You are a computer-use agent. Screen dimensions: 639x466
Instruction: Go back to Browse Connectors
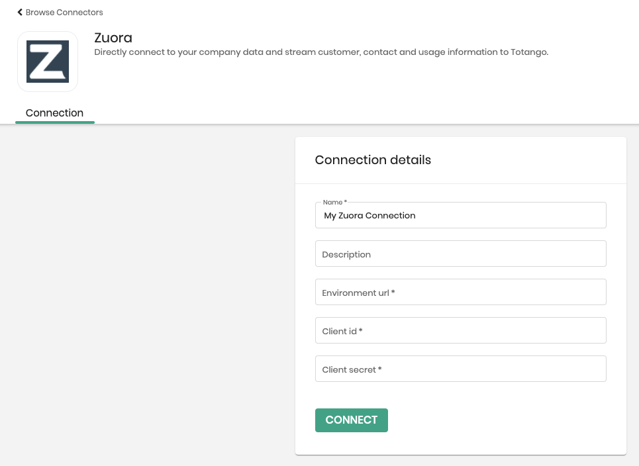60,12
